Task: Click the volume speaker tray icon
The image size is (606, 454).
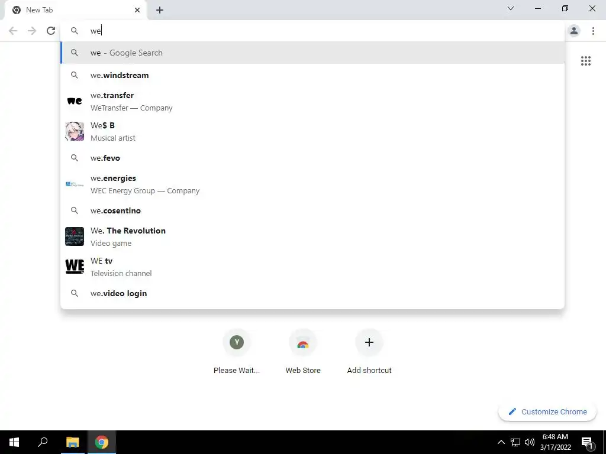Action: pos(530,442)
